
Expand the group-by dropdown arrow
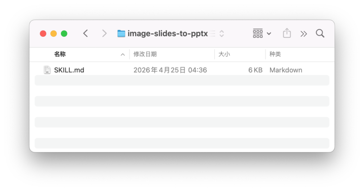coord(269,34)
